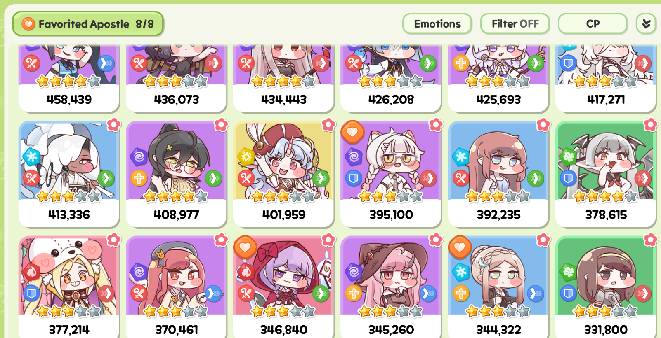Screen dimensions: 661x338
Task: Click the green clover element icon on the 331,800 card
Action: [568, 272]
